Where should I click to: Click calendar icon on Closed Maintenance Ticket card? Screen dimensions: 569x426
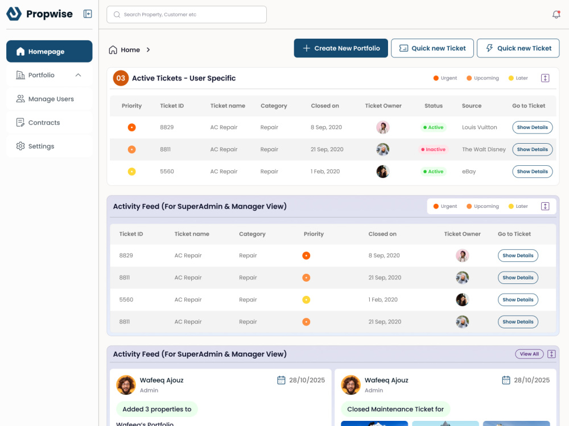[506, 380]
